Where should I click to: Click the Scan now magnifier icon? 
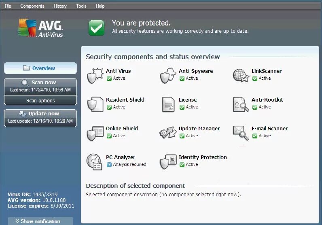click(25, 83)
